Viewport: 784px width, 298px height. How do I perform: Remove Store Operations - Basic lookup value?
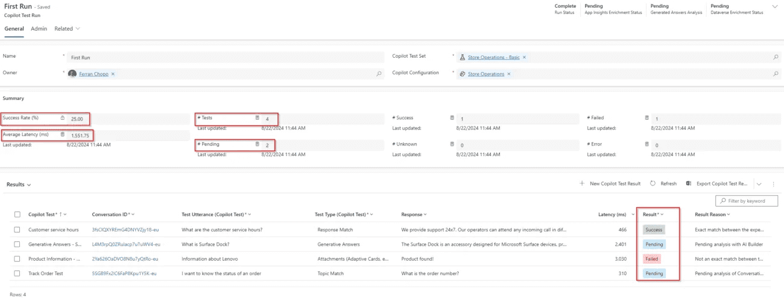tap(524, 57)
